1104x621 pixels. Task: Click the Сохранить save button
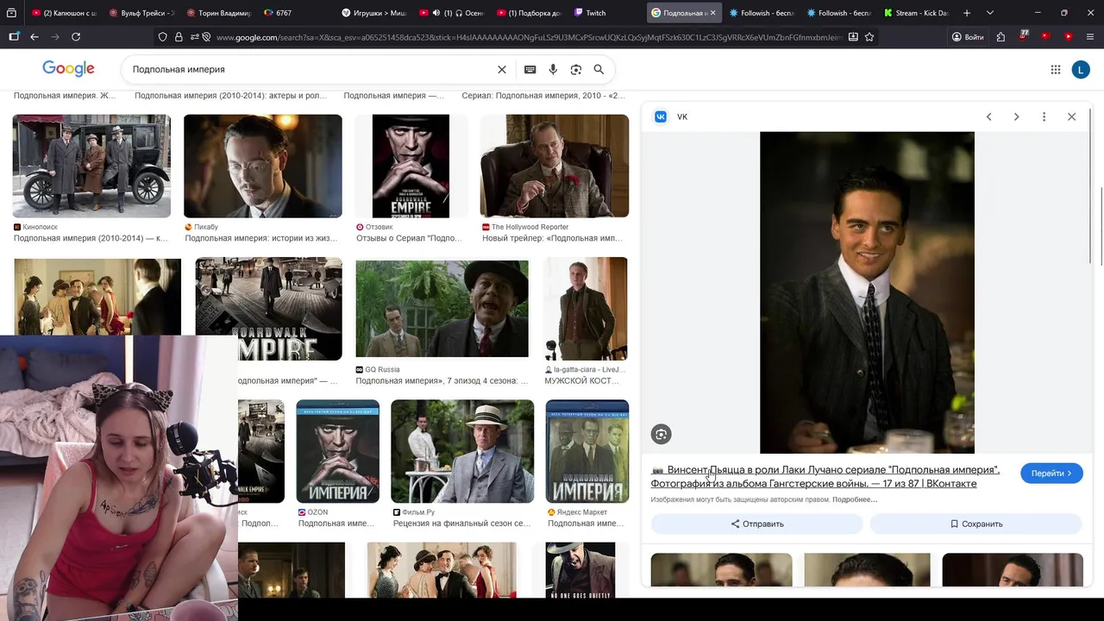[975, 524]
